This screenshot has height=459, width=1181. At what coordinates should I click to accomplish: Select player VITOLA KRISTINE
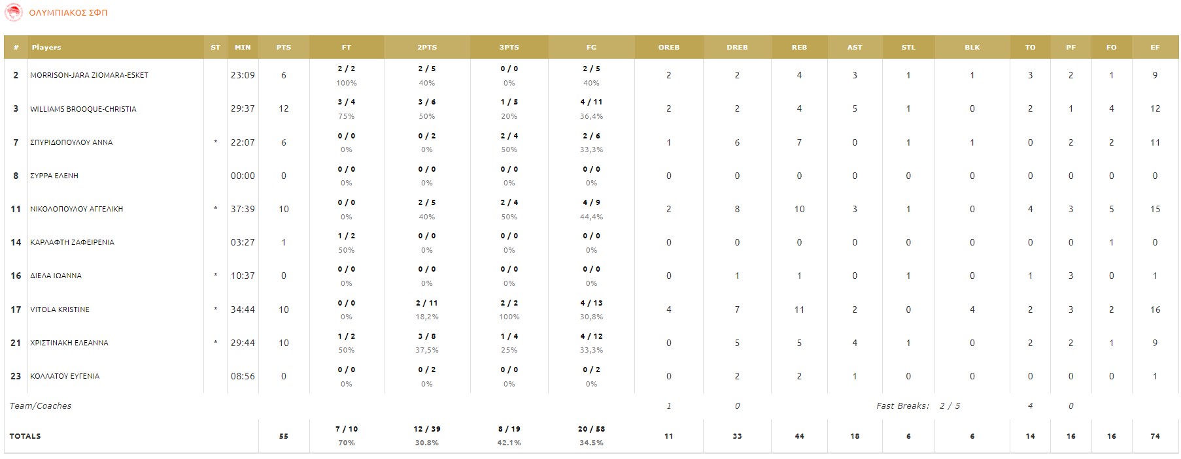click(x=60, y=309)
